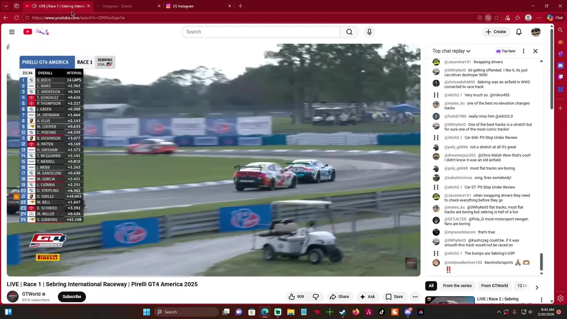The height and width of the screenshot is (319, 567).
Task: Open YouTube notifications bell
Action: pos(519,32)
